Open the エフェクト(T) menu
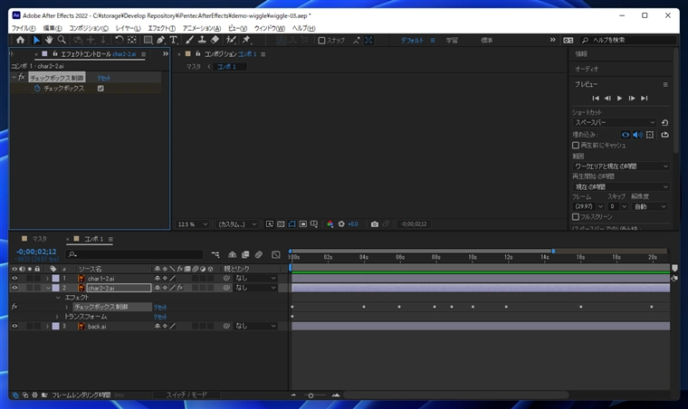688x409 pixels. point(161,28)
